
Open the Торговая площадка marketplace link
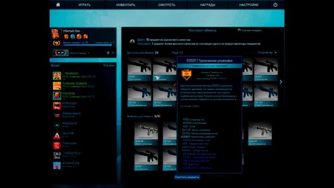[249, 30]
